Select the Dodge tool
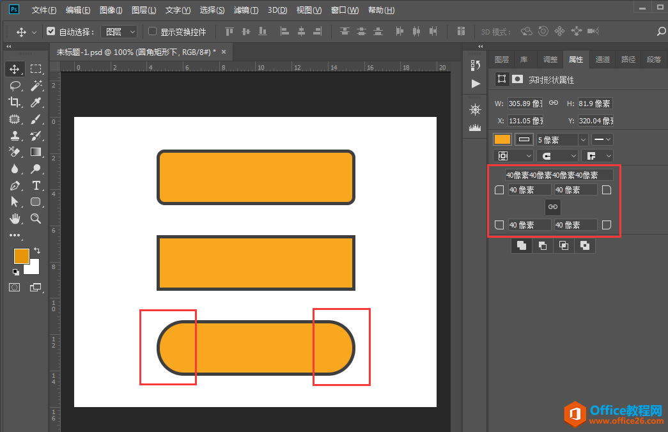The image size is (668, 432). click(x=36, y=169)
